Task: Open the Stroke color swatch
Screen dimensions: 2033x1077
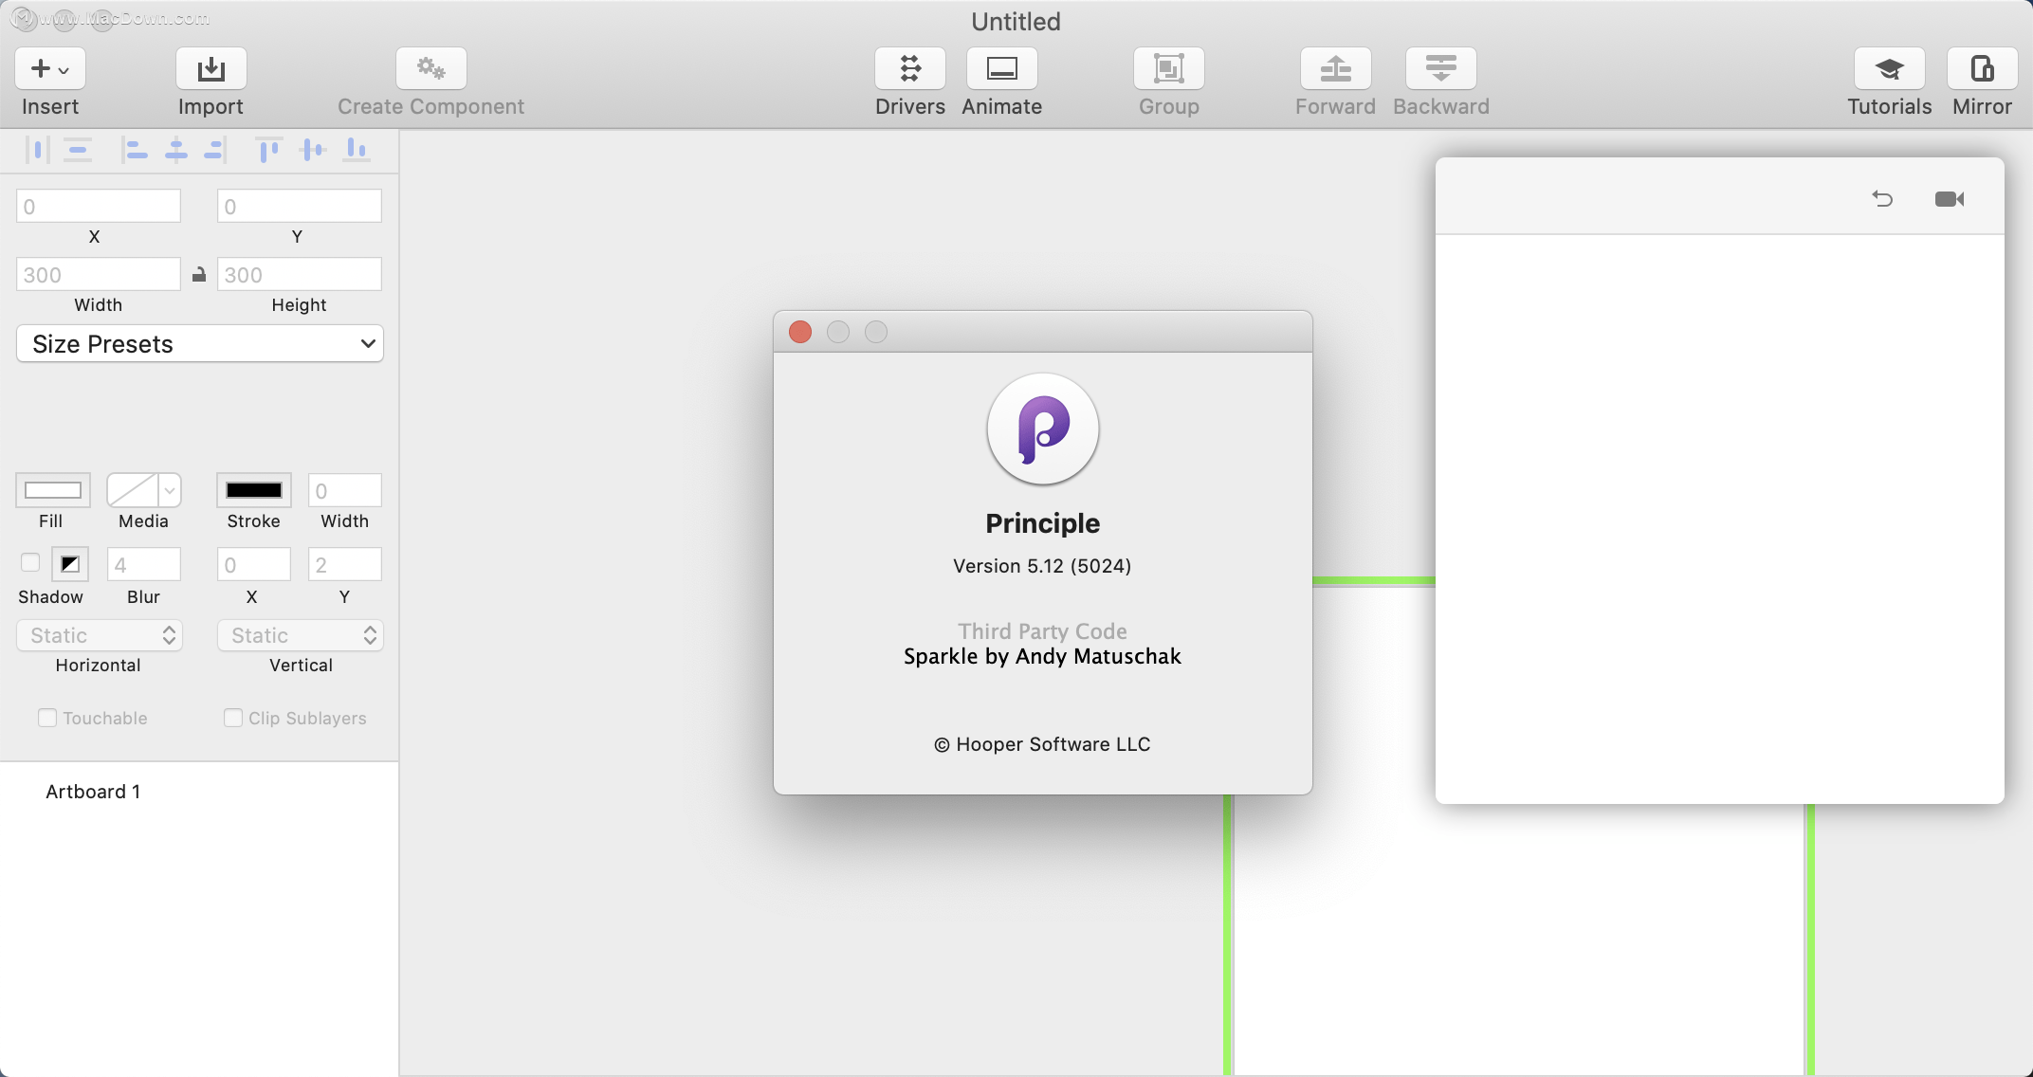Action: [x=254, y=490]
